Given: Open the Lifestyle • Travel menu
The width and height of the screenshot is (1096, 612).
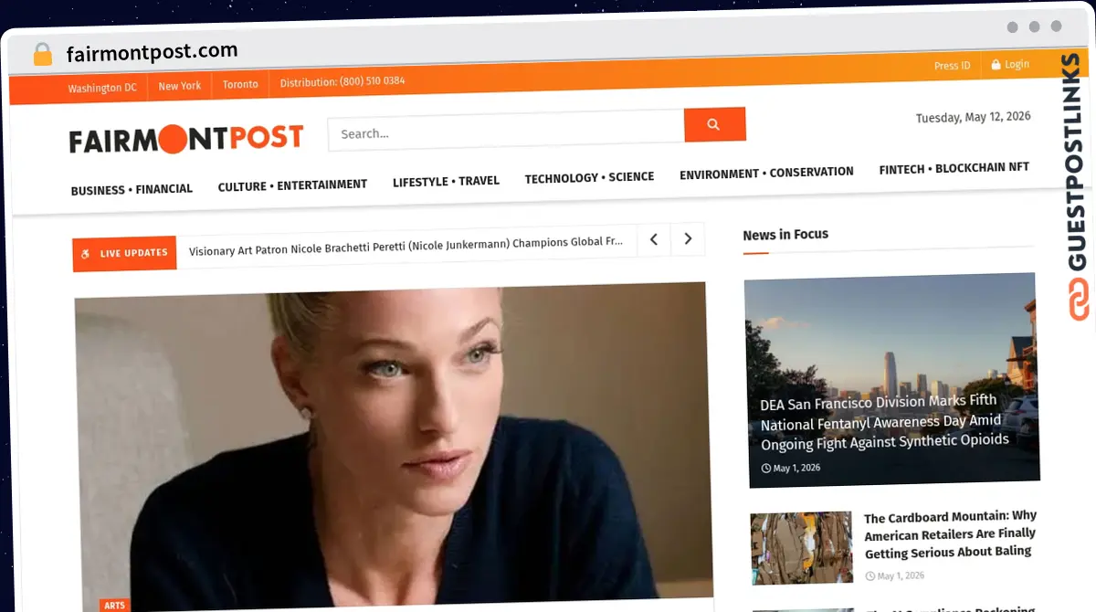Looking at the screenshot, I should click(x=446, y=182).
